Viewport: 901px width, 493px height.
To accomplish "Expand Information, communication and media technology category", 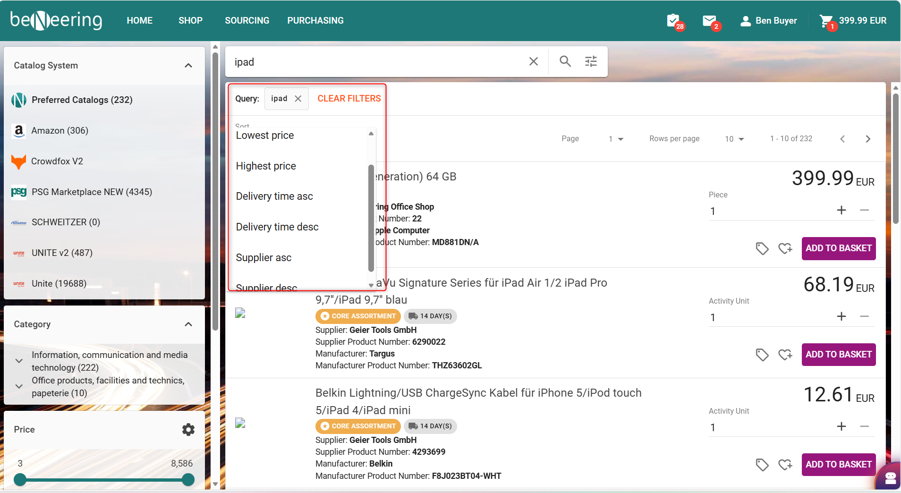I will pyautogui.click(x=19, y=361).
